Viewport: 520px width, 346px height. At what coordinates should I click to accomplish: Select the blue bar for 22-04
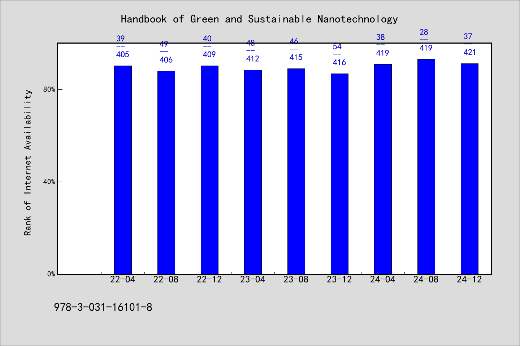[123, 170]
